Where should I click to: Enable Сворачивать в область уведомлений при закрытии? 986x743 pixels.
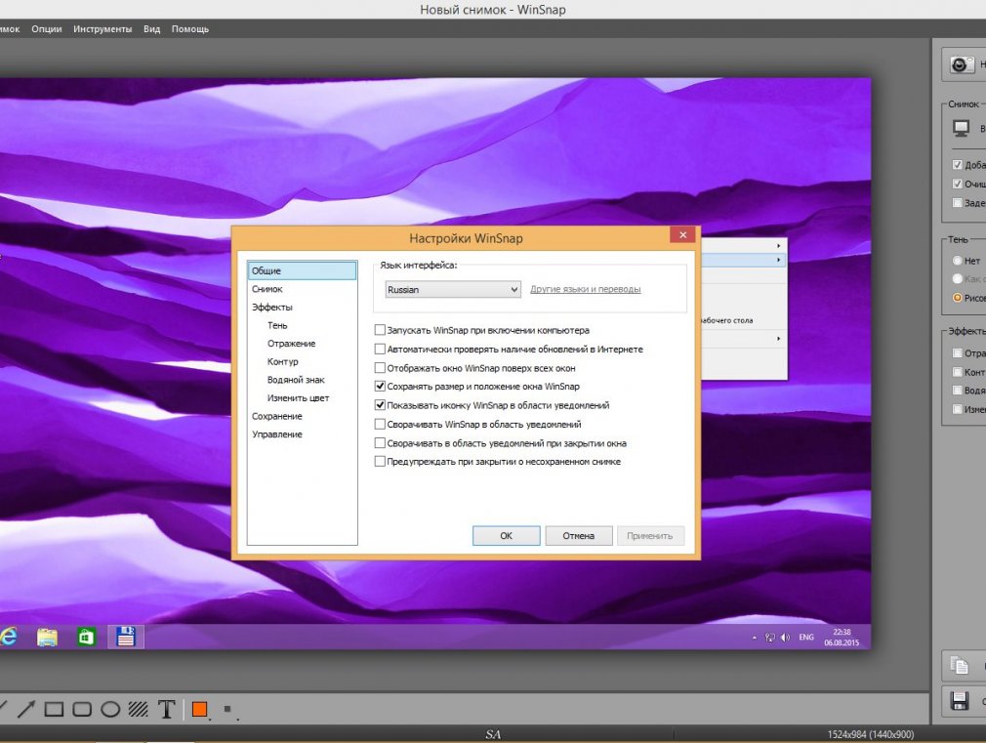point(380,443)
